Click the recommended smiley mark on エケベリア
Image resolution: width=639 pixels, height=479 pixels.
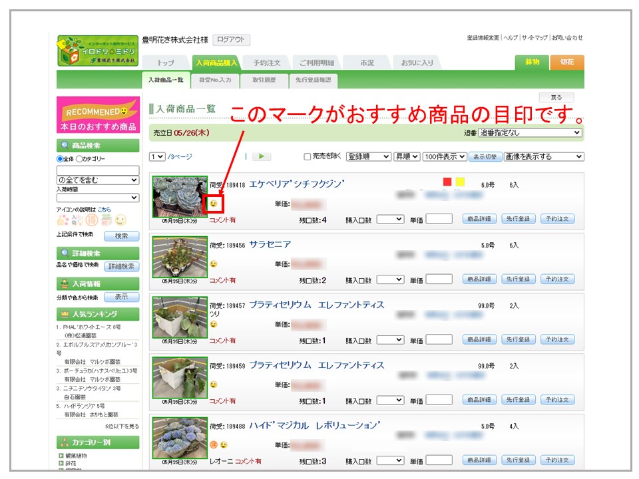pos(214,204)
